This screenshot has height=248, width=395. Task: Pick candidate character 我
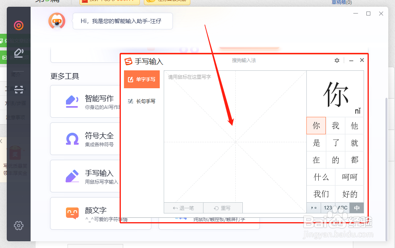[x=335, y=126]
